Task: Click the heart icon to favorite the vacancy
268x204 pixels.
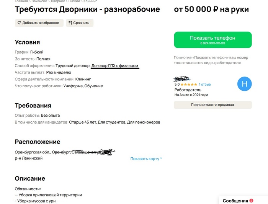Action: [19, 23]
